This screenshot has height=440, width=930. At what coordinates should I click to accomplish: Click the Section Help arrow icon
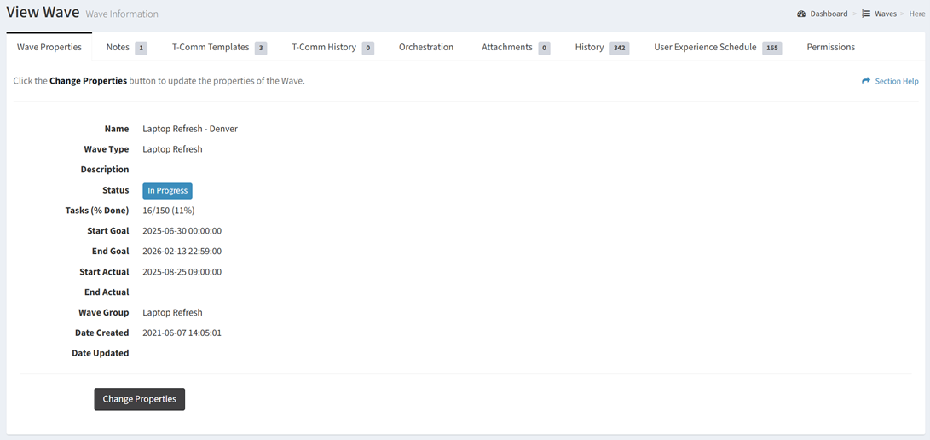(x=866, y=81)
